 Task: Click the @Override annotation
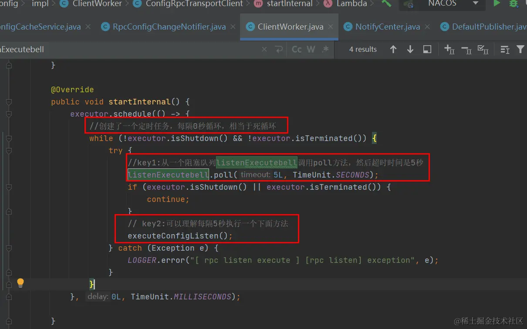[72, 90]
